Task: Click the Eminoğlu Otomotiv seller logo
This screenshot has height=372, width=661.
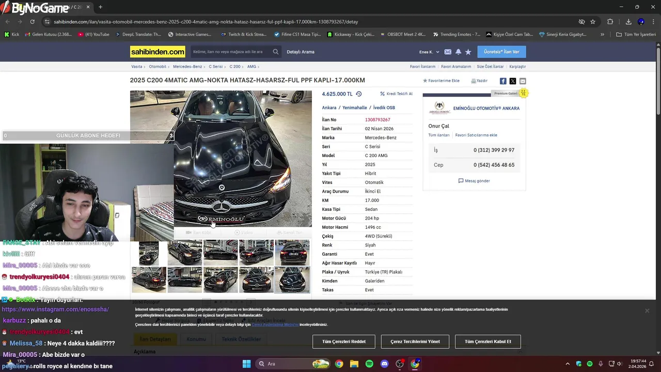Action: click(439, 108)
